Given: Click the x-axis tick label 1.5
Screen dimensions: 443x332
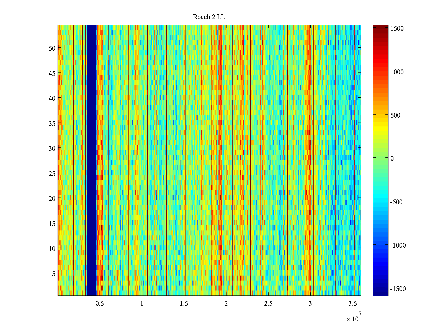Looking at the screenshot, I should click(184, 304).
